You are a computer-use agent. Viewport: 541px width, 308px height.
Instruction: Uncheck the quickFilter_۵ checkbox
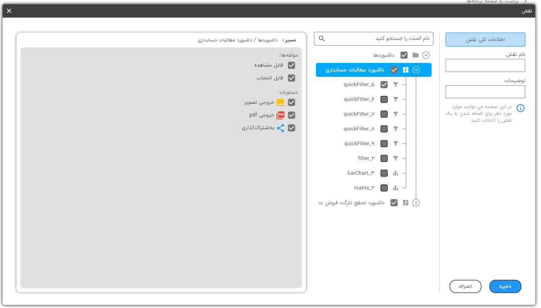(384, 85)
